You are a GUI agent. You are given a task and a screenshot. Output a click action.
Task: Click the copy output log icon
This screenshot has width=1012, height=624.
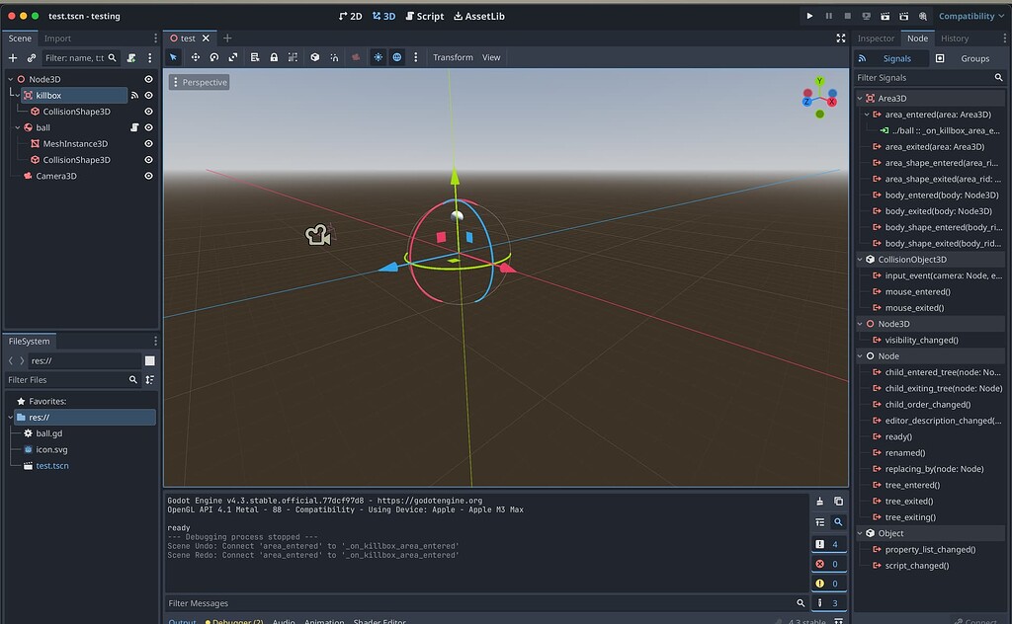click(x=839, y=501)
